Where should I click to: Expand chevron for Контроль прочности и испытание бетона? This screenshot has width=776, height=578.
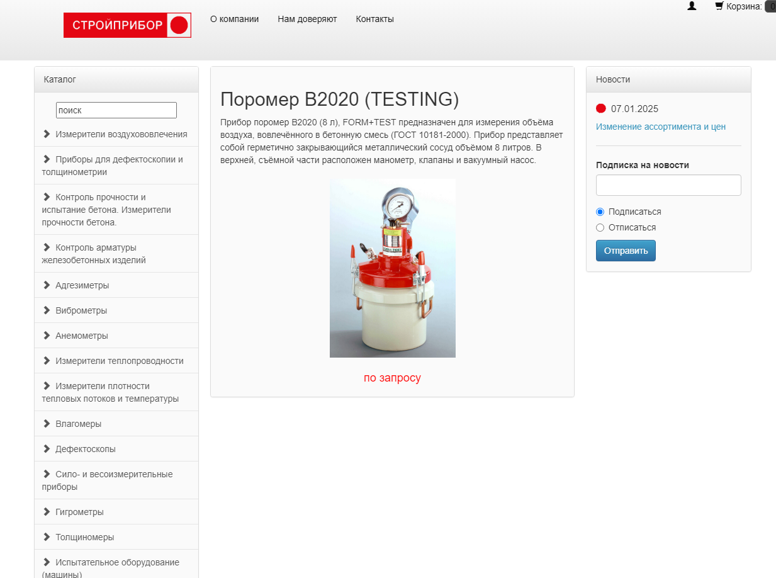[47, 197]
